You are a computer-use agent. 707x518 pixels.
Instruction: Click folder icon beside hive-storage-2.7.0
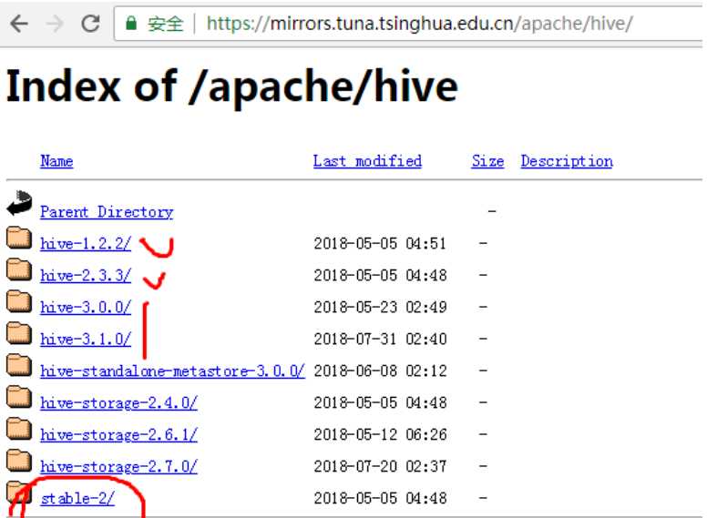tap(19, 461)
